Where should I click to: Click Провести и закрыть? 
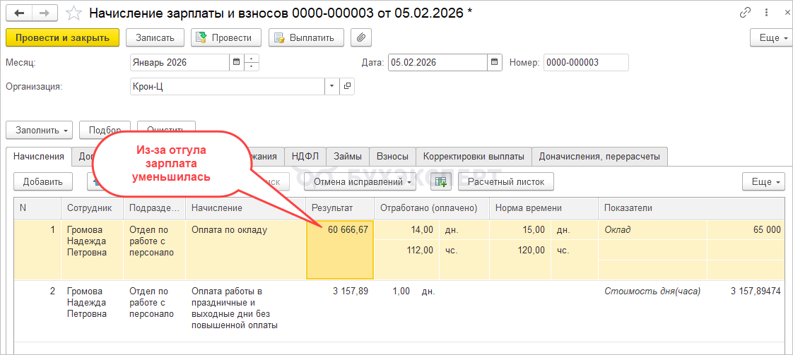point(63,37)
